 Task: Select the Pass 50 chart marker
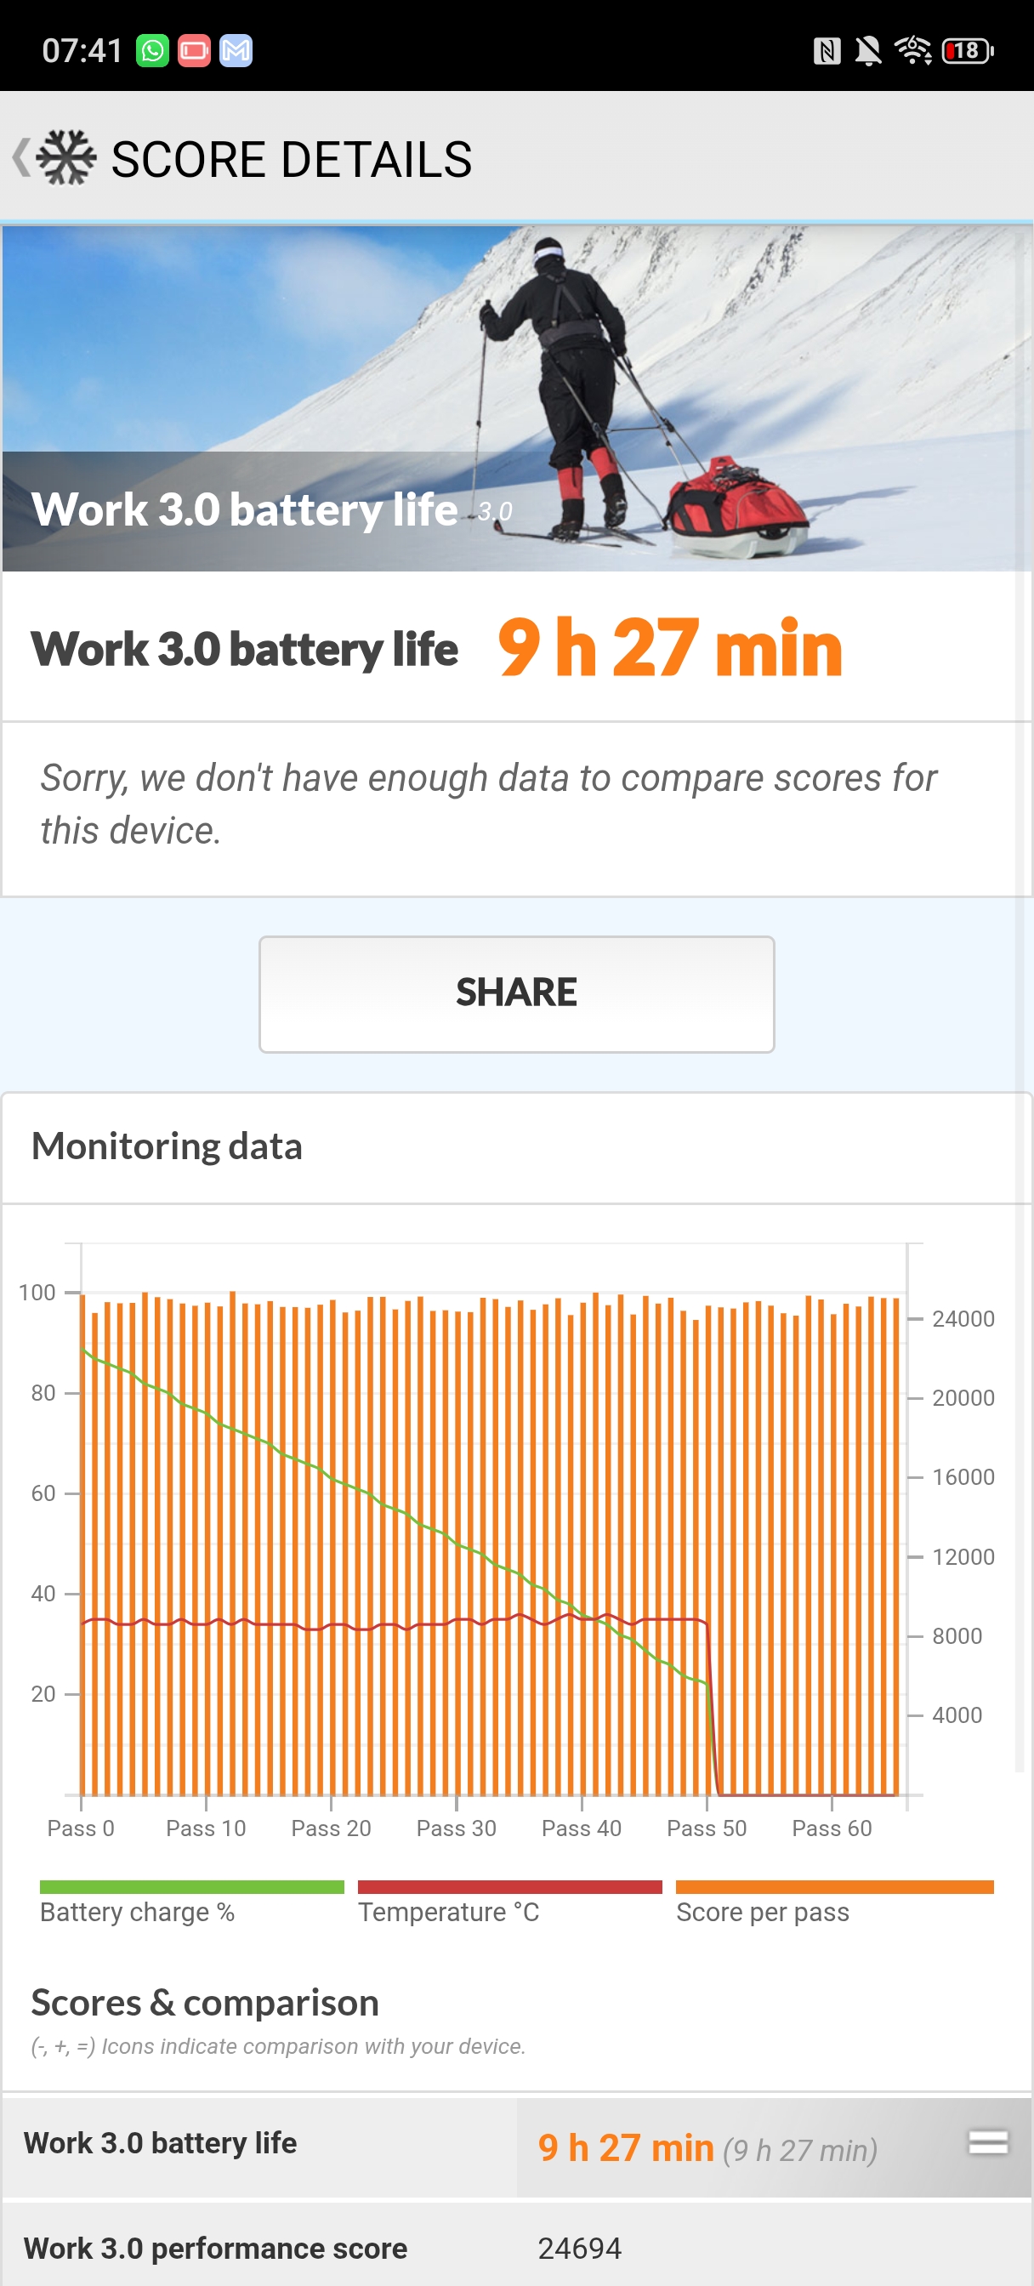click(707, 1828)
